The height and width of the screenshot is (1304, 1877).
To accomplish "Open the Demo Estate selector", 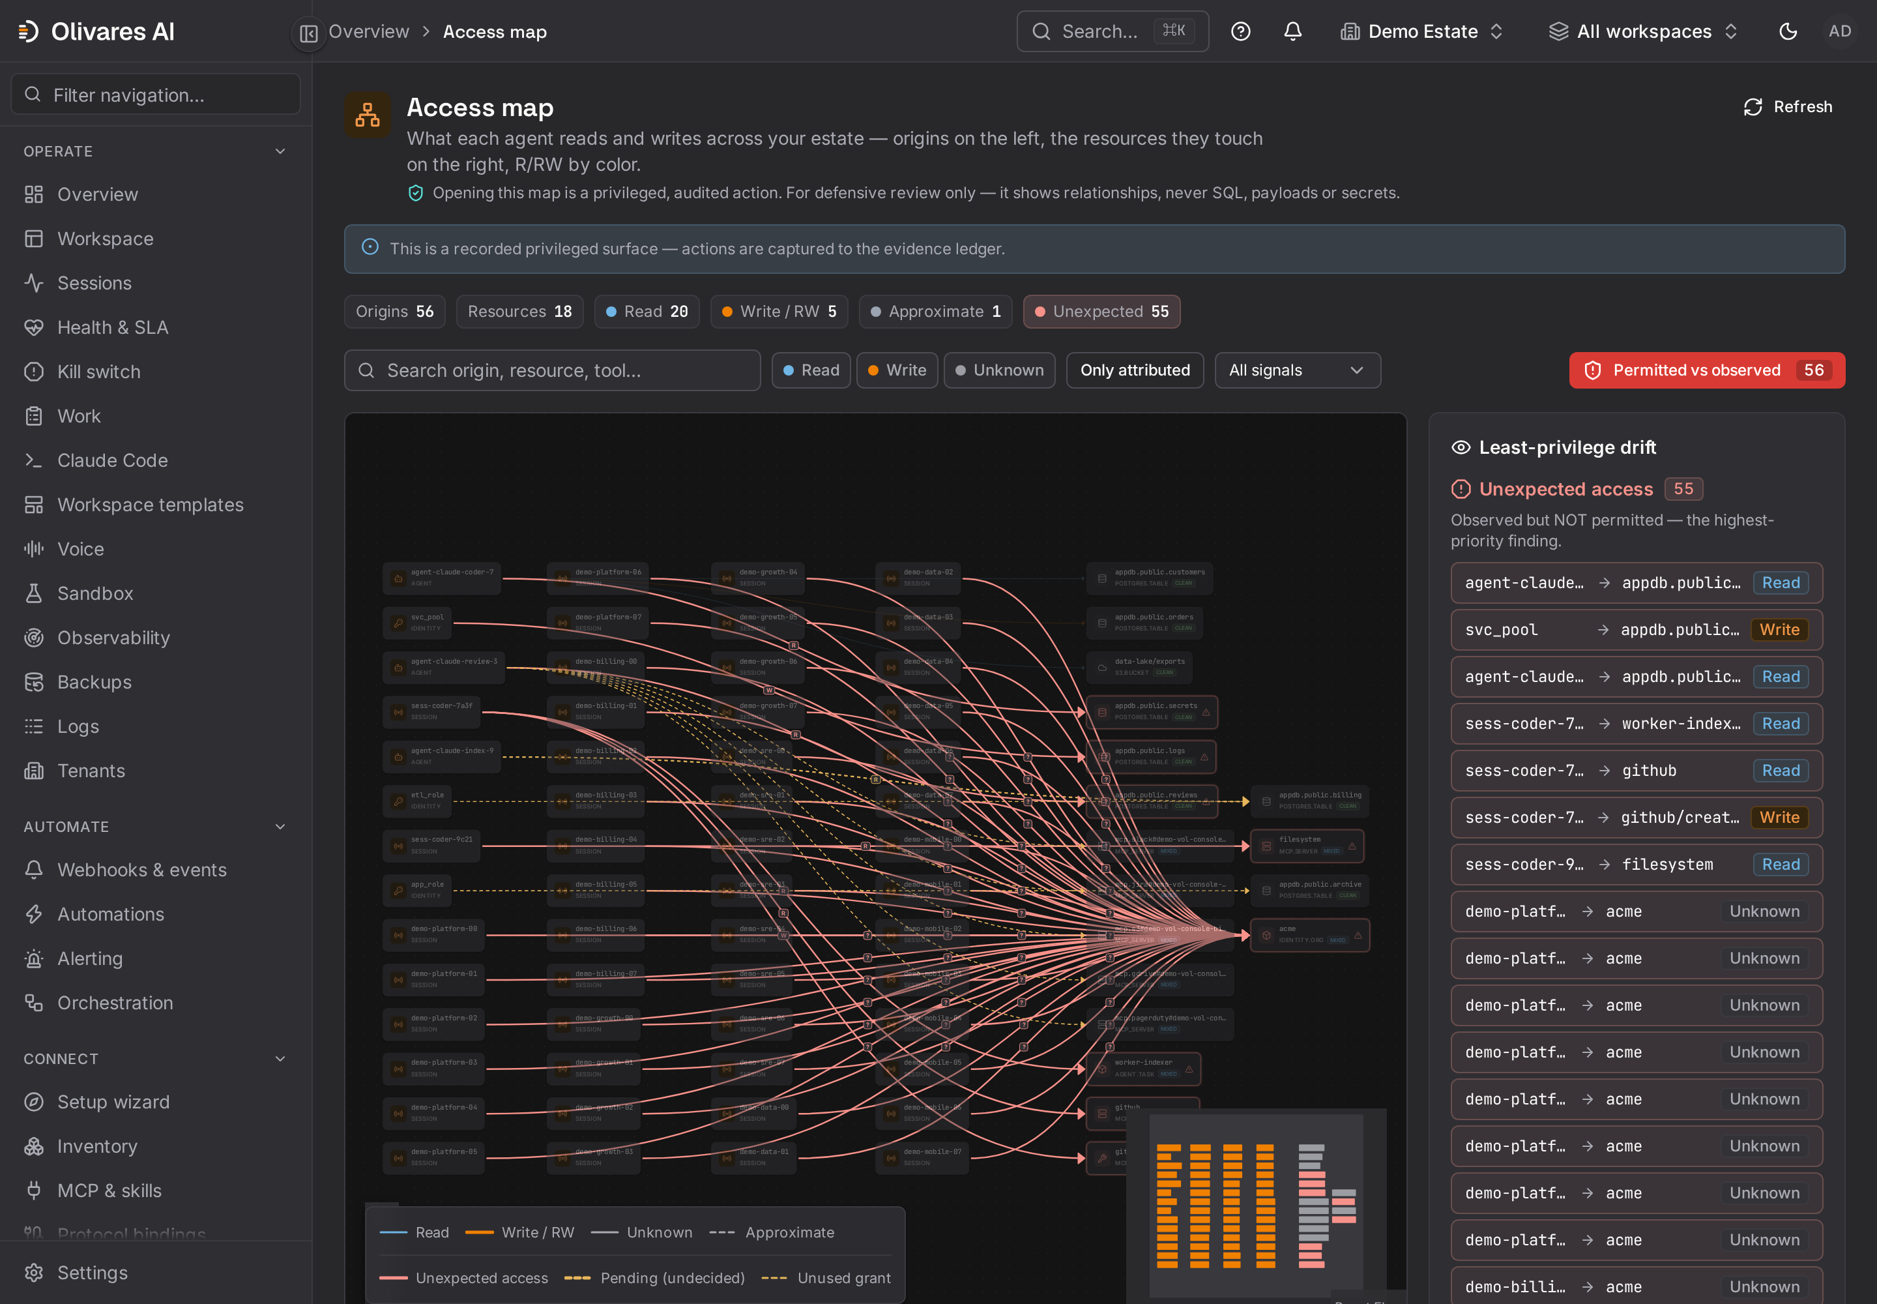I will click(x=1422, y=31).
